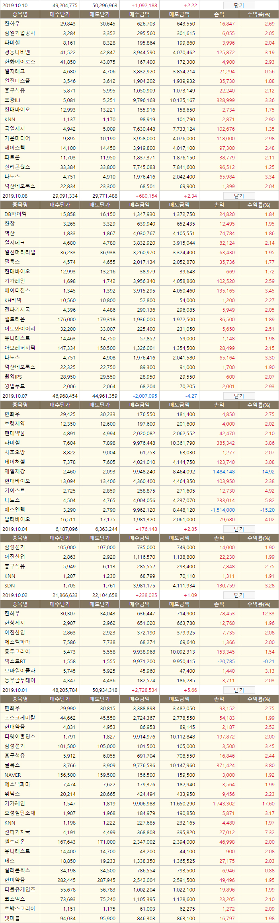Select the 가온미디어 stock name
This screenshot has height=923, width=279.
click(x=17, y=138)
